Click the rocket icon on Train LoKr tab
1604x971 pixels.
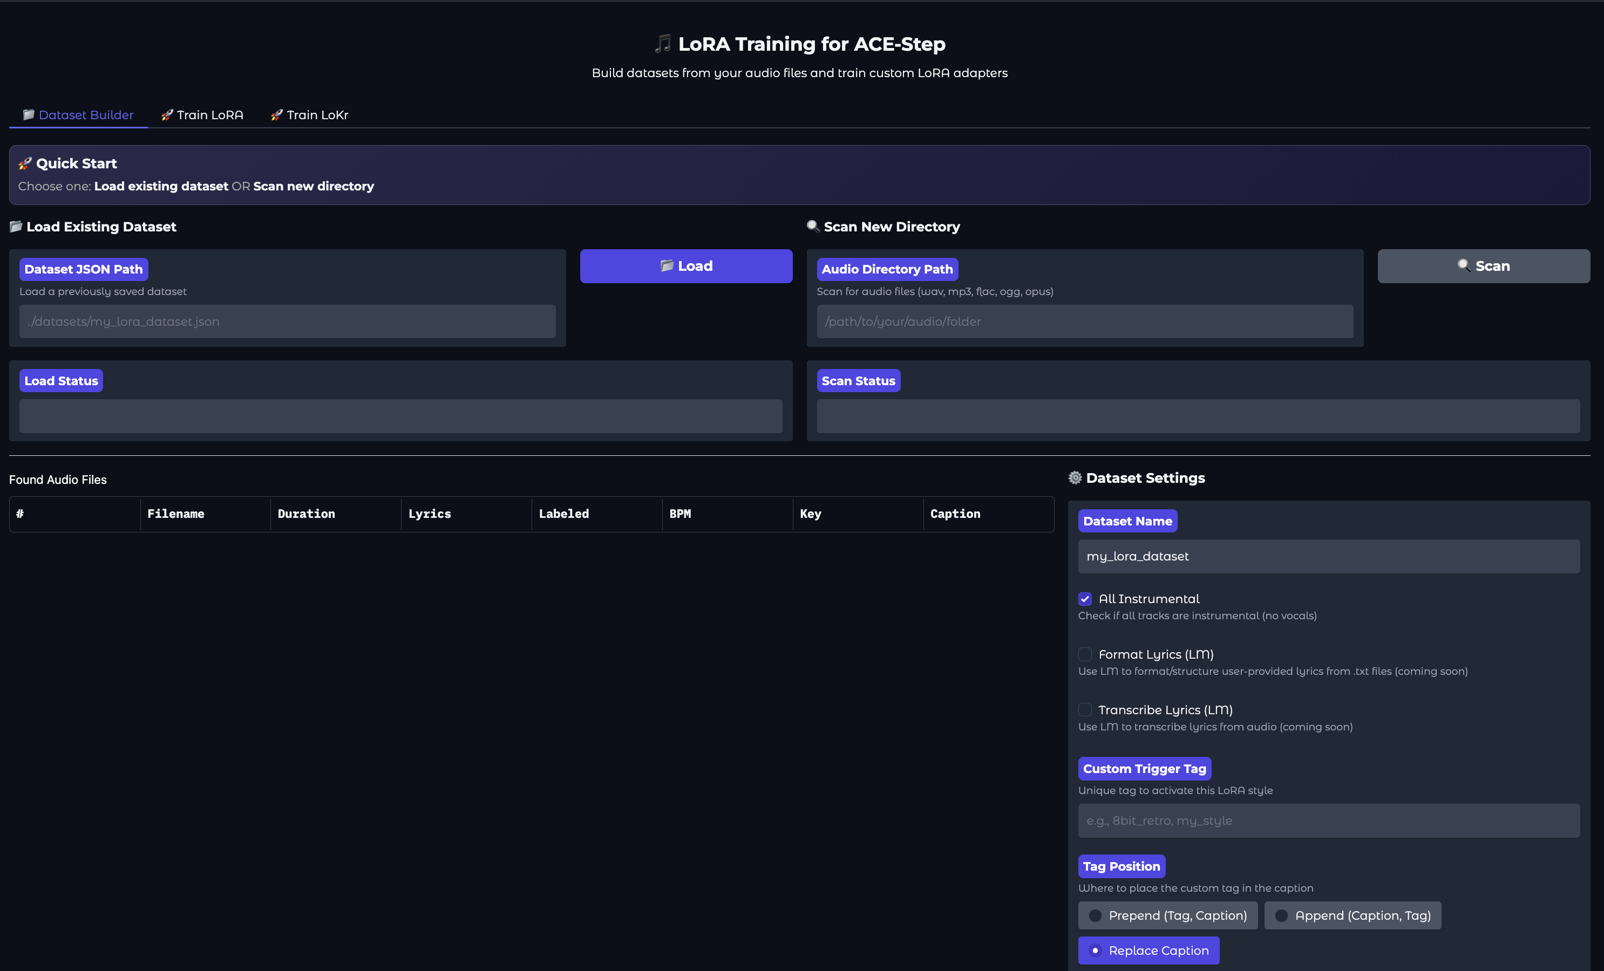click(277, 114)
